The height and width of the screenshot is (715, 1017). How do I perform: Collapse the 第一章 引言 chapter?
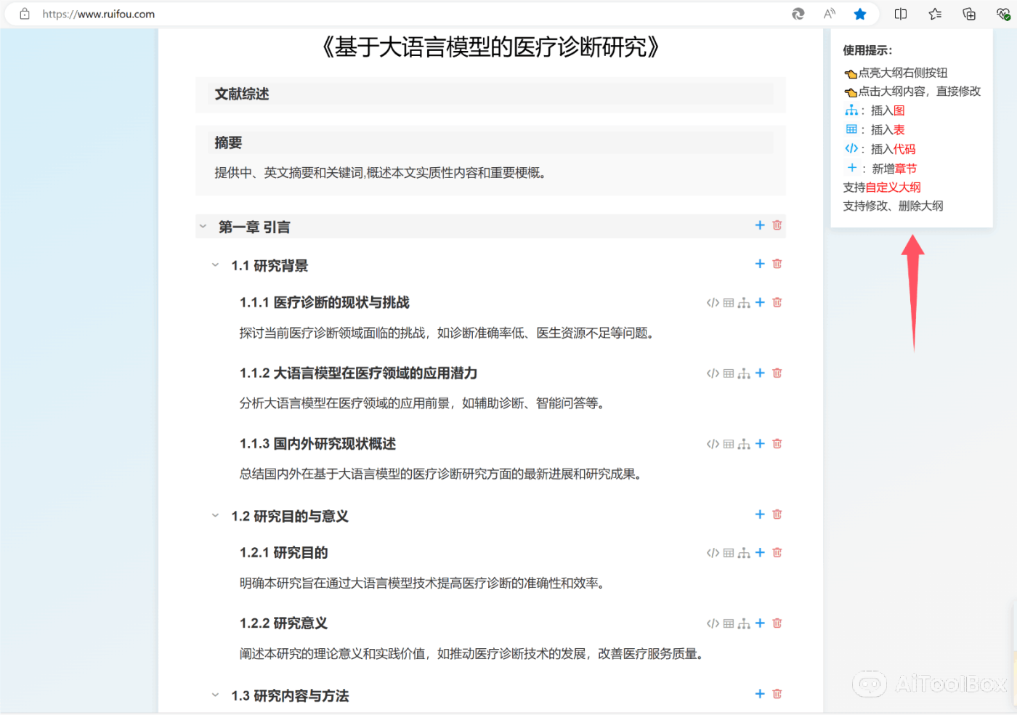[203, 225]
